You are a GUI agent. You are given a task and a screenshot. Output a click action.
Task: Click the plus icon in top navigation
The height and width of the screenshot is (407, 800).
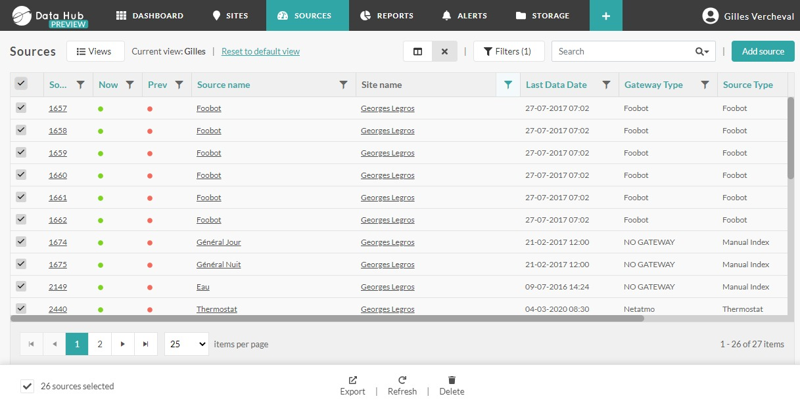[x=605, y=15]
